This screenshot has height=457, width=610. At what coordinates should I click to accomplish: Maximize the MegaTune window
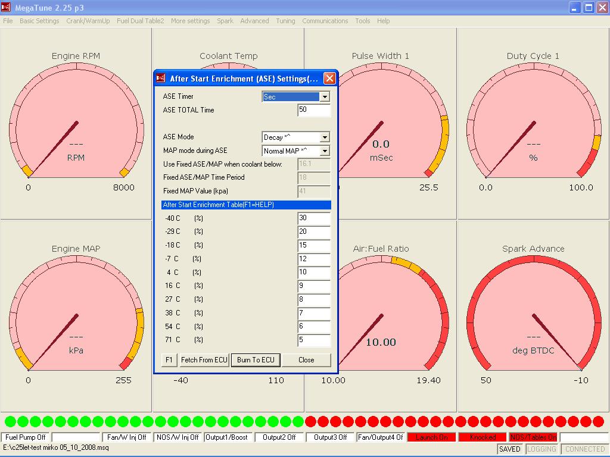(589, 7)
